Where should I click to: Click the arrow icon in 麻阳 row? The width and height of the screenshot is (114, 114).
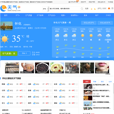point(51,97)
